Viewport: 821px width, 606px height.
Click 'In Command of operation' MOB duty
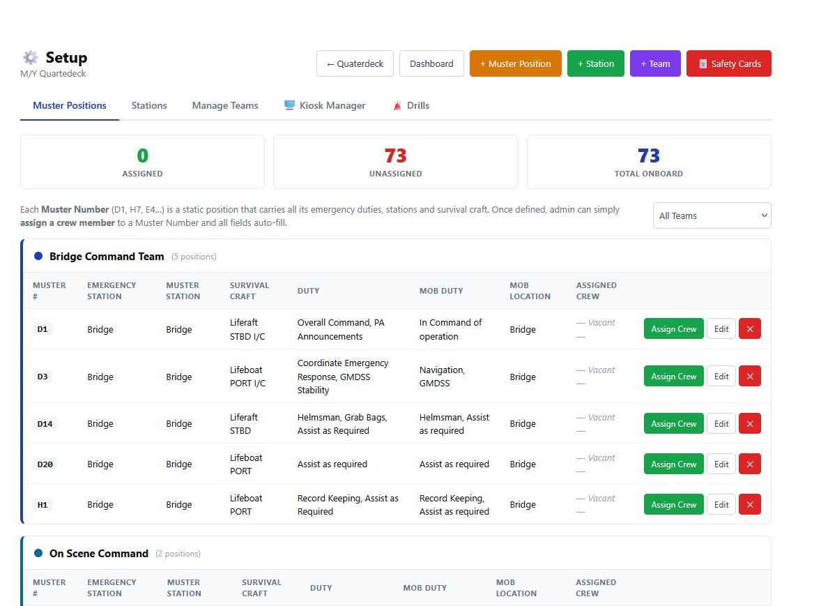tap(450, 329)
